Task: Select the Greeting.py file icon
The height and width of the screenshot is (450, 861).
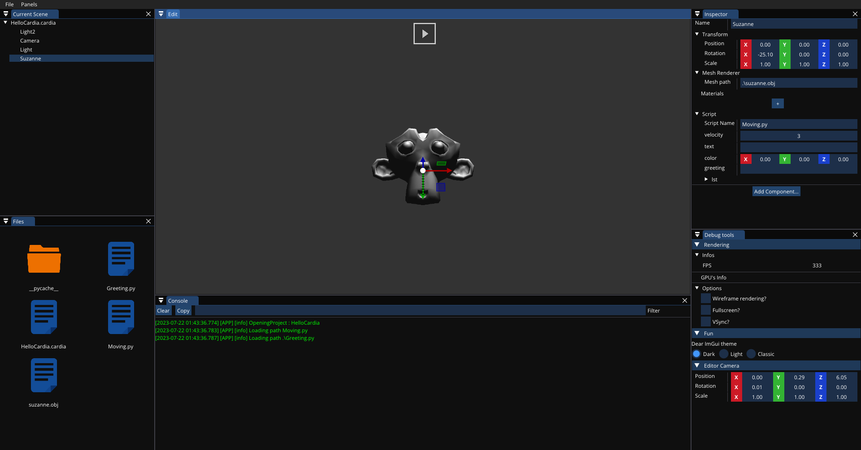Action: tap(121, 259)
